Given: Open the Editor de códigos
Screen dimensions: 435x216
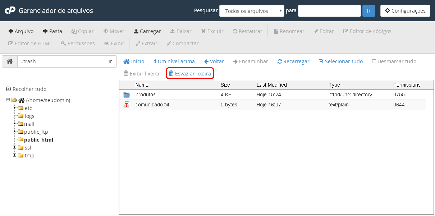Looking at the screenshot, I should coord(367,31).
